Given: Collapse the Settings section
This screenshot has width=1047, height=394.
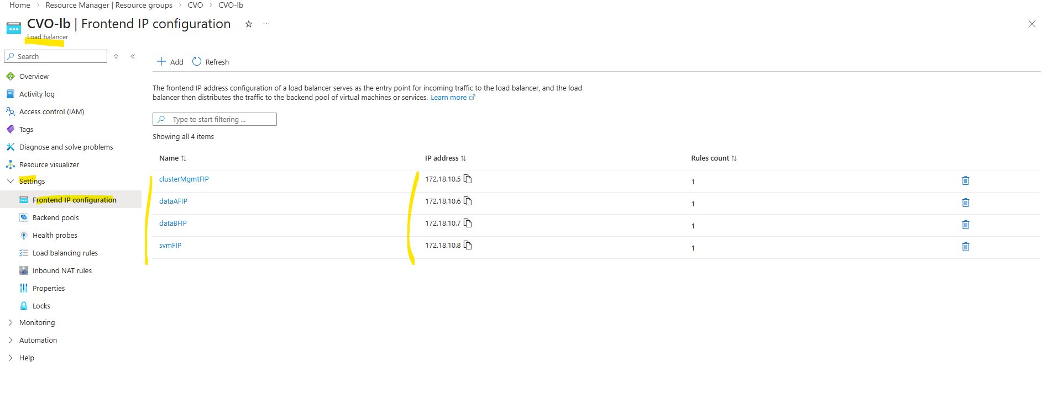Looking at the screenshot, I should 11,181.
